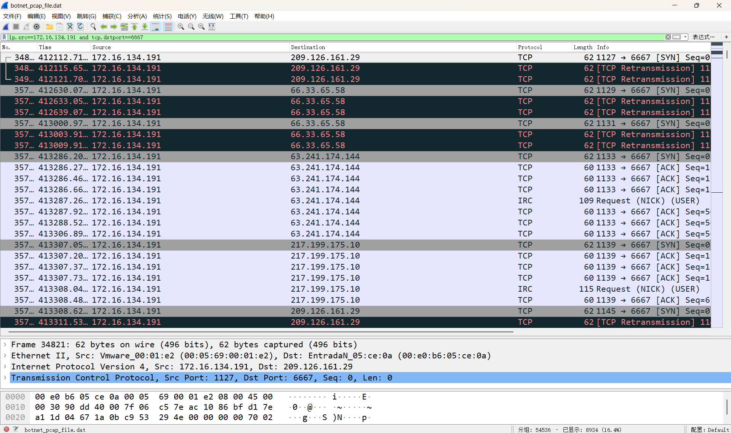
Task: Open the 视图(V) menu
Action: coord(61,16)
